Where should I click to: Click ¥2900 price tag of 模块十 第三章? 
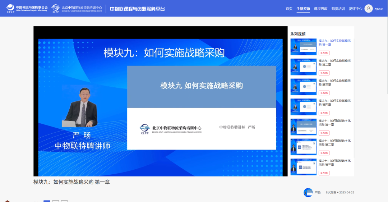[324, 173]
